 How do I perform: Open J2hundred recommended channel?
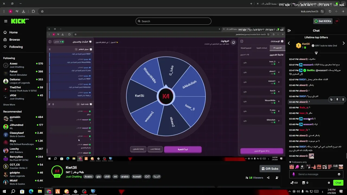(x=23, y=126)
